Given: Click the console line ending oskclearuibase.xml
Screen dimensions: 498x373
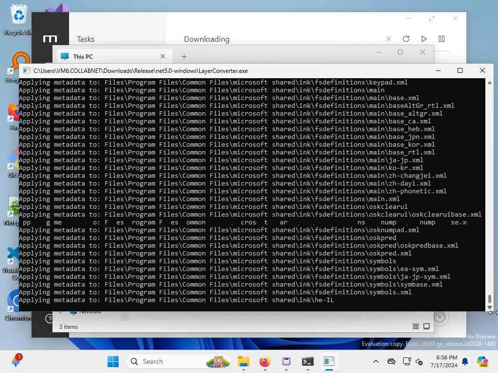Looking at the screenshot, I should tap(250, 214).
